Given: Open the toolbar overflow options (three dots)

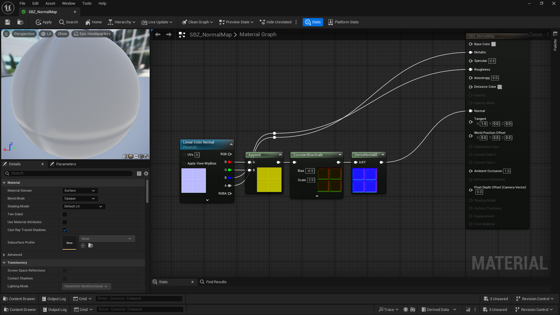Looking at the screenshot, I should [296, 22].
